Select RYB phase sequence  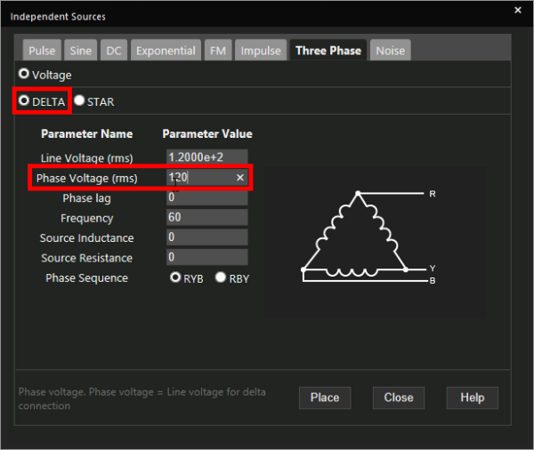[x=175, y=277]
